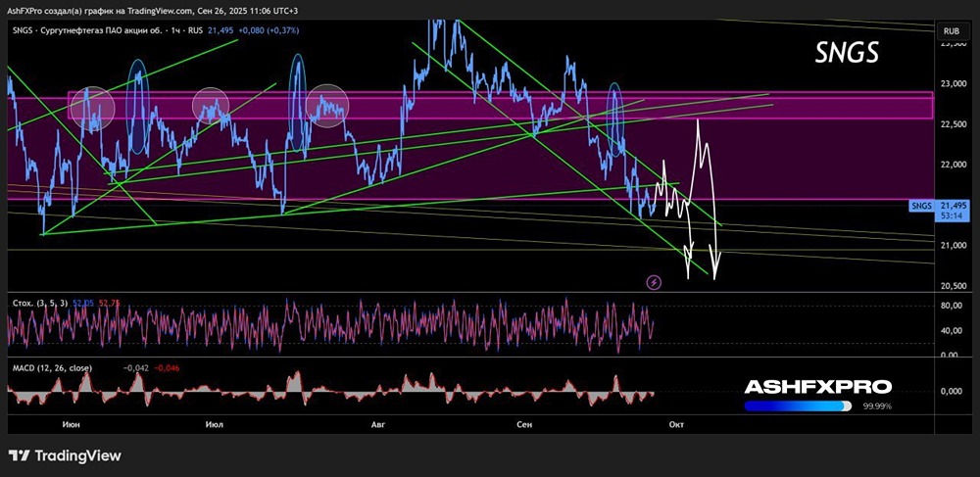
Task: Click the 23,000 price scale value
Action: coord(954,83)
